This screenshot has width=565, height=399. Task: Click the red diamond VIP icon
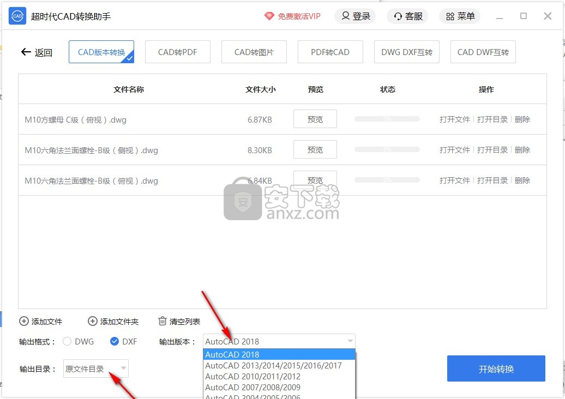[269, 16]
